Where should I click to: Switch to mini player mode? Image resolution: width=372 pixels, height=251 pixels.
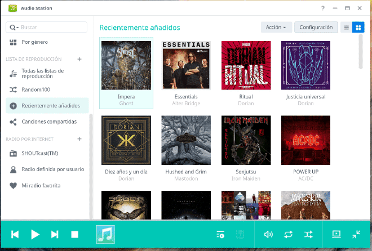356,234
